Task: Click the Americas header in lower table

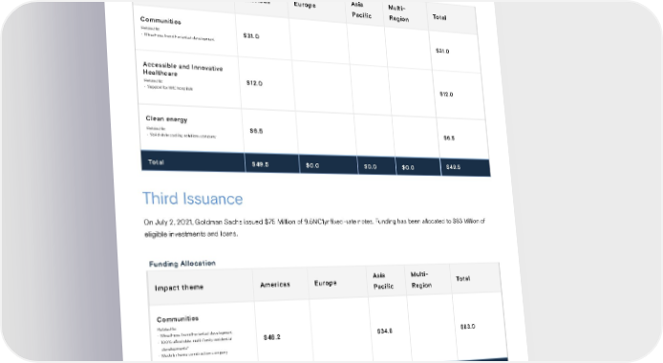Action: click(275, 285)
